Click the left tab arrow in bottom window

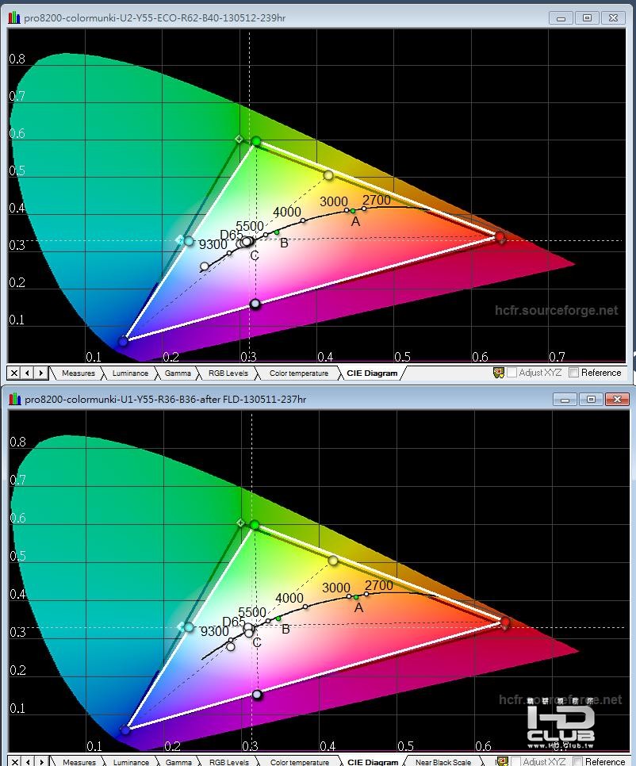[x=29, y=761]
